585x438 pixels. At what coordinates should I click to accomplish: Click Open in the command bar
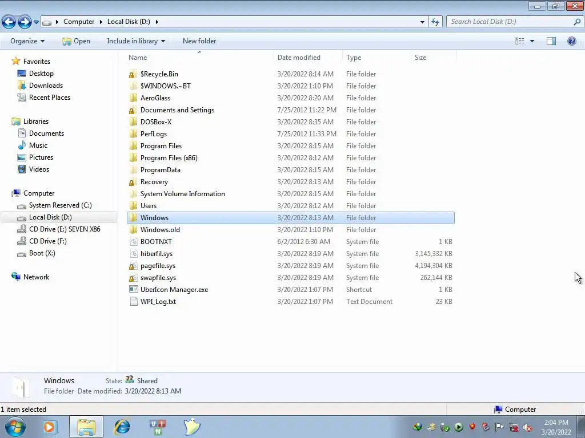coord(77,41)
